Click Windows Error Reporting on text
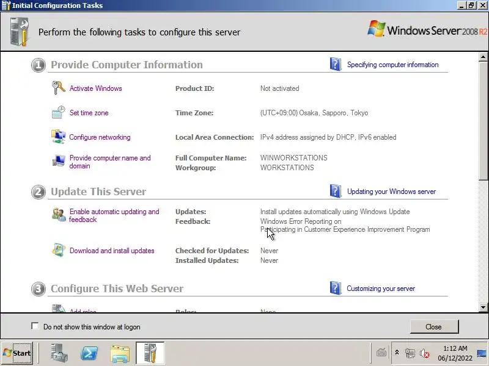Screen dimensions: 489x366 301,221
